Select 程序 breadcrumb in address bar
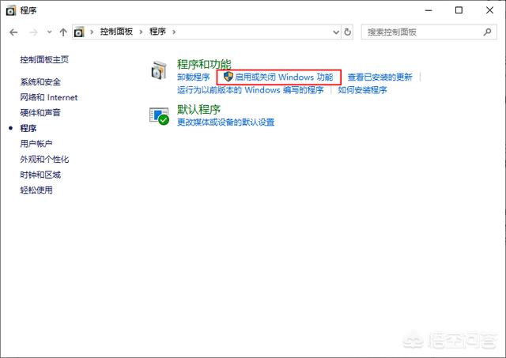The height and width of the screenshot is (358, 506). (x=158, y=32)
